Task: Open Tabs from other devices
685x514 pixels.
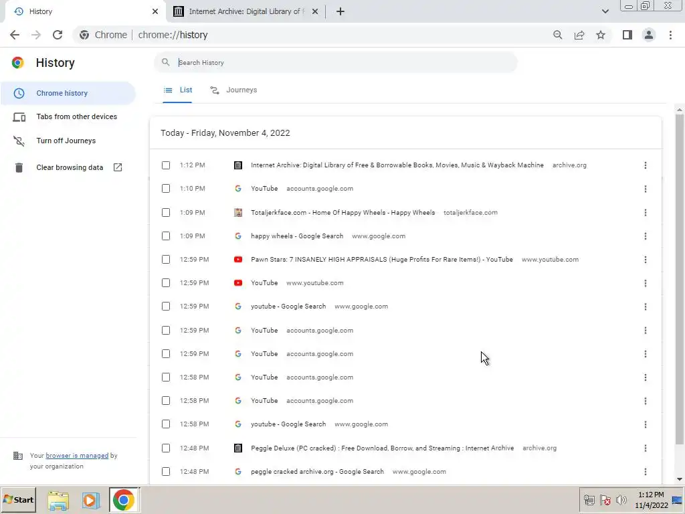Action: (68, 116)
